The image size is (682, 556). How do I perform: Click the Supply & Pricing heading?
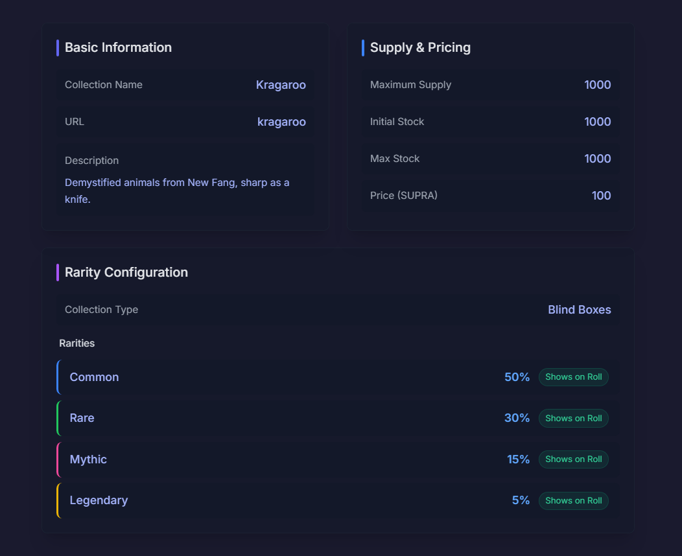pyautogui.click(x=420, y=47)
